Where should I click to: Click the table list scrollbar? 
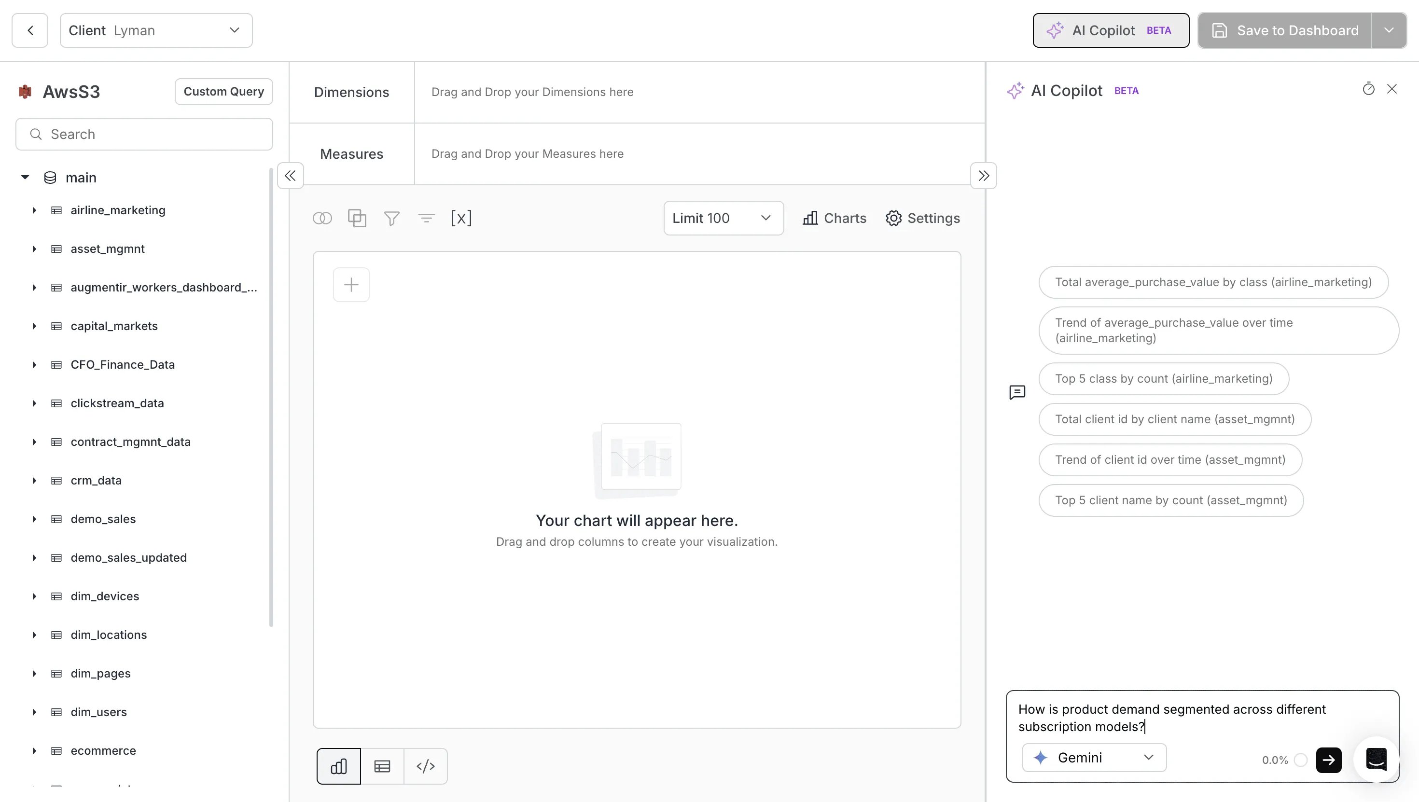271,397
